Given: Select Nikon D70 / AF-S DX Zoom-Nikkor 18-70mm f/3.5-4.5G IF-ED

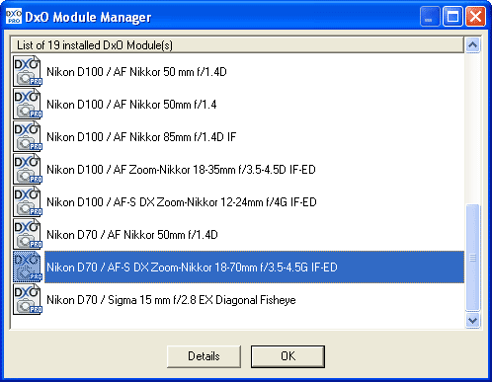Looking at the screenshot, I should (254, 267).
